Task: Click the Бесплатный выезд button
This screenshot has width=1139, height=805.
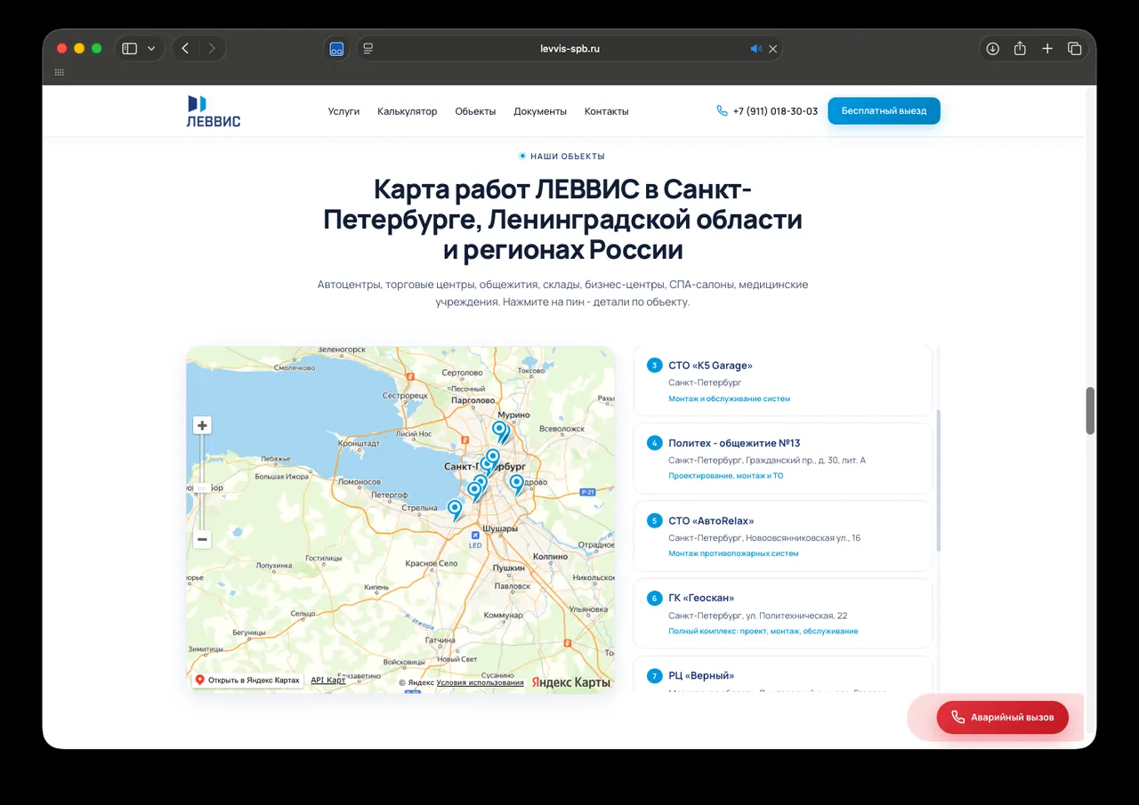Action: tap(884, 111)
